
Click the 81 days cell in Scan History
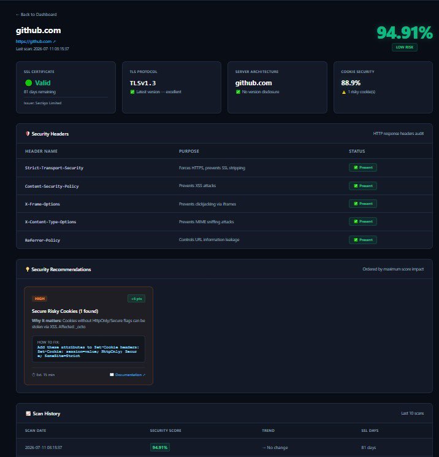(x=368, y=448)
